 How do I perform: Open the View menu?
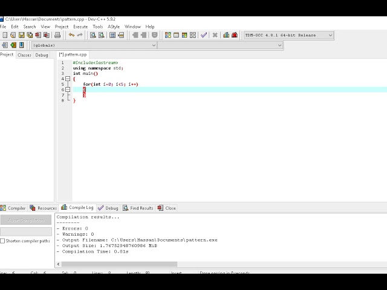click(45, 27)
